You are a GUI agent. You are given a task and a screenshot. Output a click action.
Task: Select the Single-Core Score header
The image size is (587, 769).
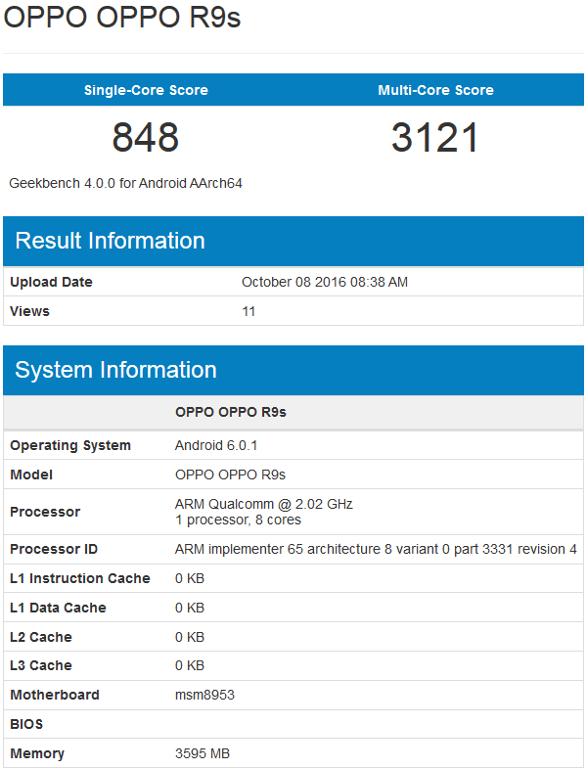(146, 90)
